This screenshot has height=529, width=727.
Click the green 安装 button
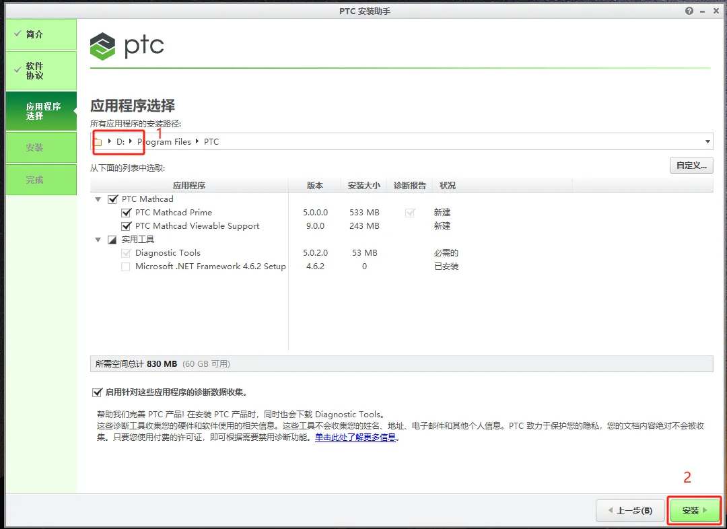click(694, 510)
